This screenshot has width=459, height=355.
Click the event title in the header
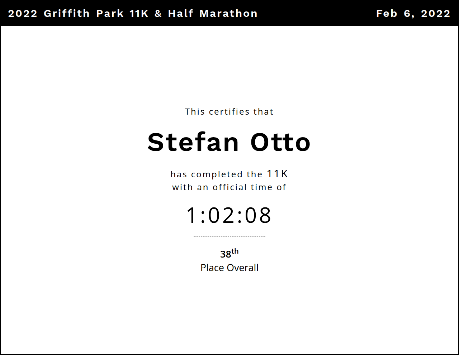pyautogui.click(x=133, y=14)
